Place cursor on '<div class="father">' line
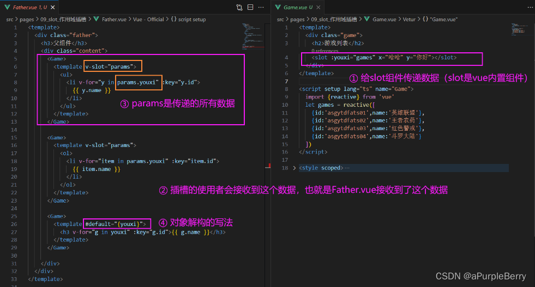535x287 pixels. pyautogui.click(x=66, y=35)
